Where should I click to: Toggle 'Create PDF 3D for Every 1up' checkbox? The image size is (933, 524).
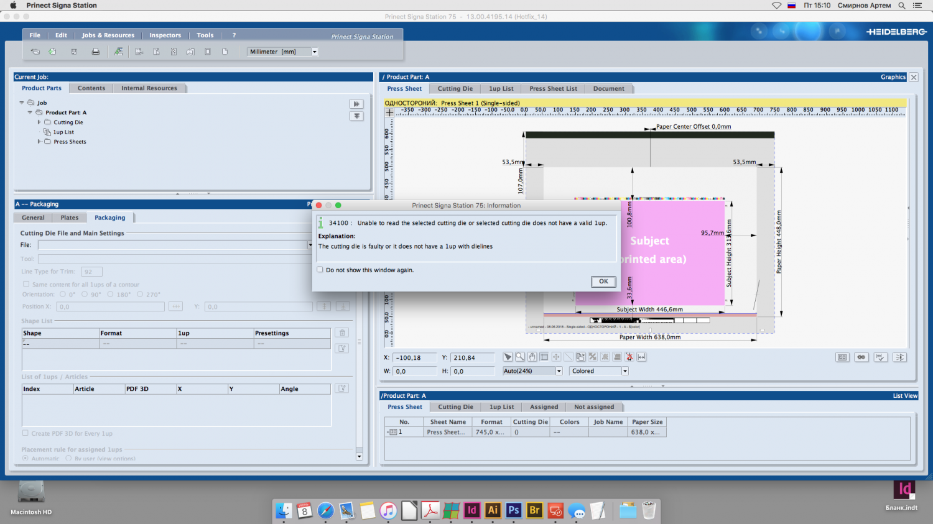click(x=26, y=433)
